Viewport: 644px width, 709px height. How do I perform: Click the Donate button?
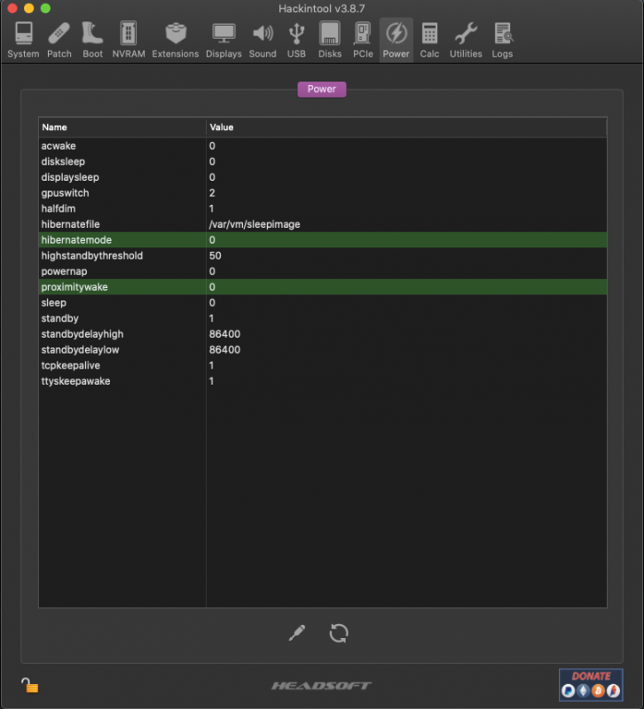coord(591,684)
